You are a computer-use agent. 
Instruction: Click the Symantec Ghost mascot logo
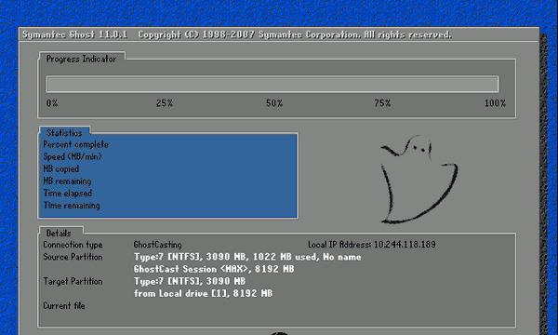pos(419,179)
